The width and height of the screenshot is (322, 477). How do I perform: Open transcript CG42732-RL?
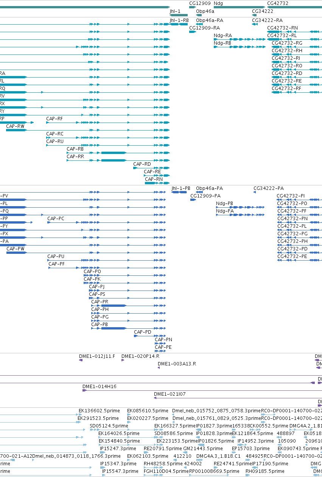pos(294,39)
